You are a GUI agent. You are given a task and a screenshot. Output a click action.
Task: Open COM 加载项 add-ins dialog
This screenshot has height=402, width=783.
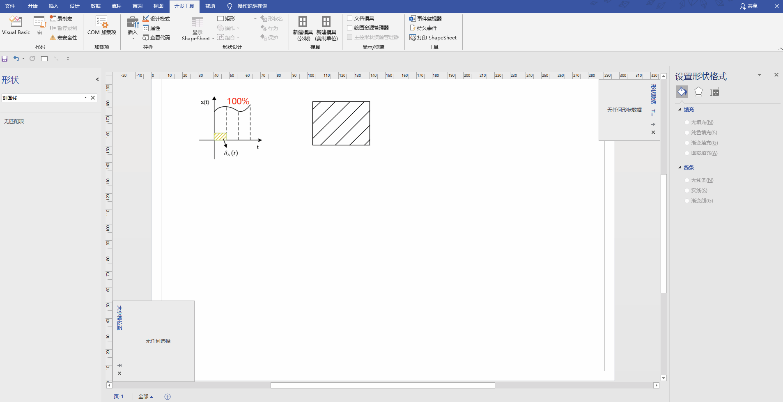[x=102, y=25]
